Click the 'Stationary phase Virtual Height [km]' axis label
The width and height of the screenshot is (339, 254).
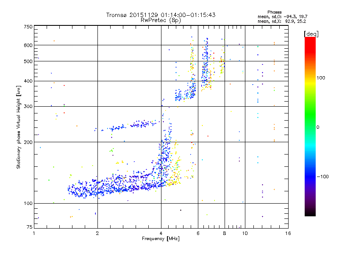click(19, 127)
